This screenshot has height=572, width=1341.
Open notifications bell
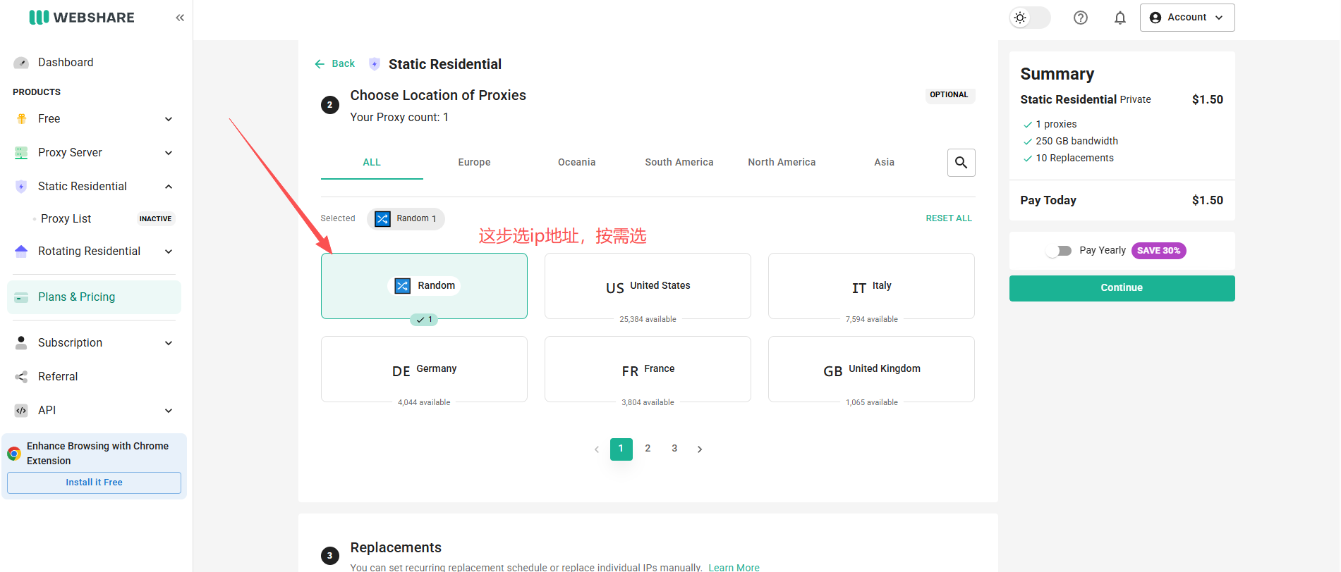click(1119, 18)
